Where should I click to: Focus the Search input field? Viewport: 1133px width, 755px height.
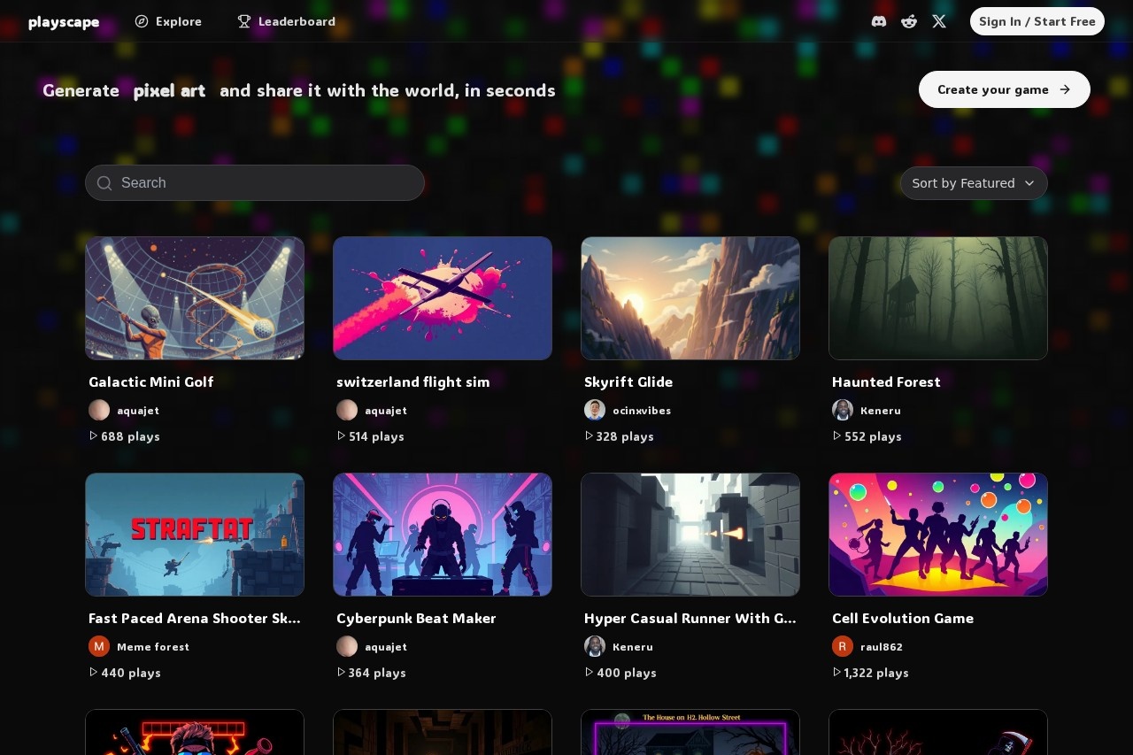(266, 182)
